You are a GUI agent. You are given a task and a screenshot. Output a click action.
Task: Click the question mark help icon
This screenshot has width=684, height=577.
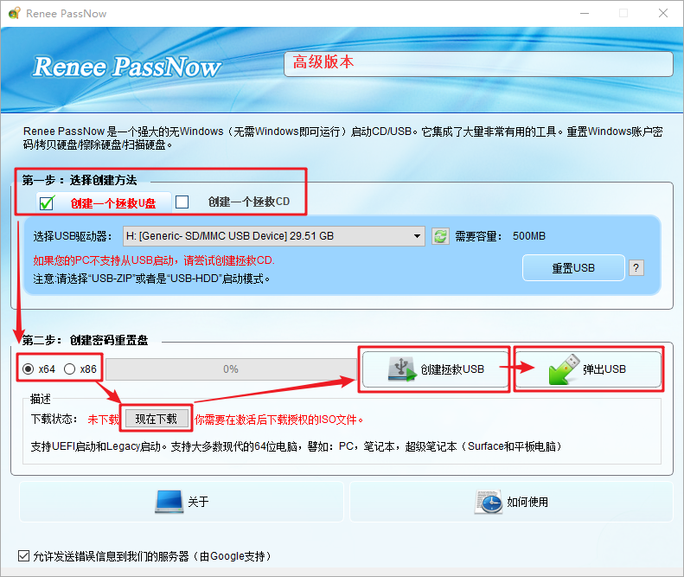pos(636,267)
